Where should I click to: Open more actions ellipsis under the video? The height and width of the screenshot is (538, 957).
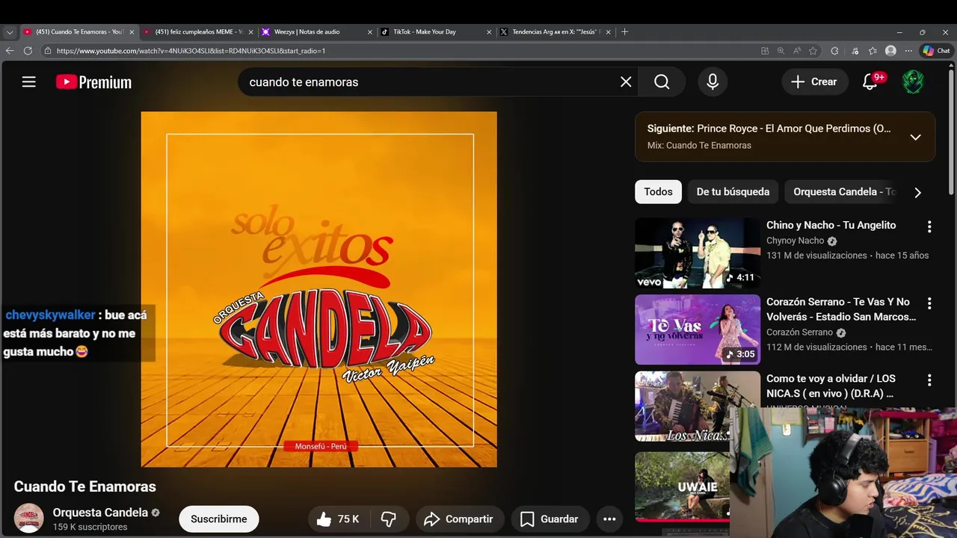609,519
